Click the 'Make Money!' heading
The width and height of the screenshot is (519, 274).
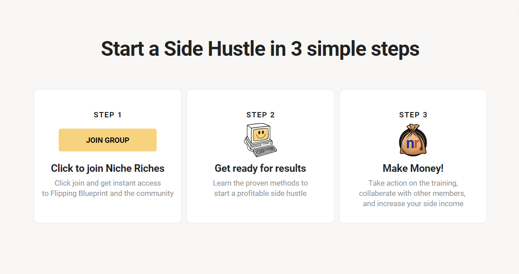pos(413,168)
